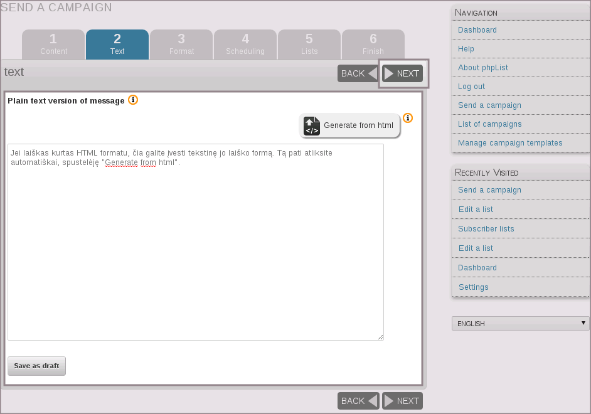The height and width of the screenshot is (414, 591).
Task: Click Manage campaign templates link
Action: pos(510,143)
